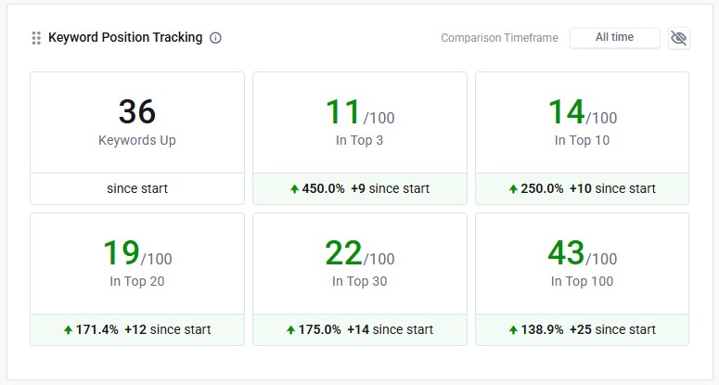Open the 14/100 In Top 10 card
This screenshot has height=385, width=719.
(583, 122)
